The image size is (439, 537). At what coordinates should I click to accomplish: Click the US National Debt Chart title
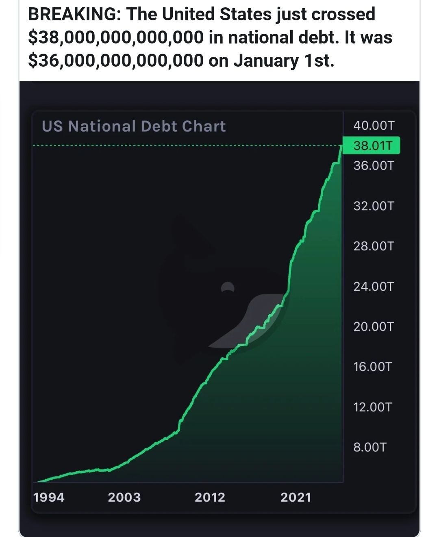pos(133,126)
